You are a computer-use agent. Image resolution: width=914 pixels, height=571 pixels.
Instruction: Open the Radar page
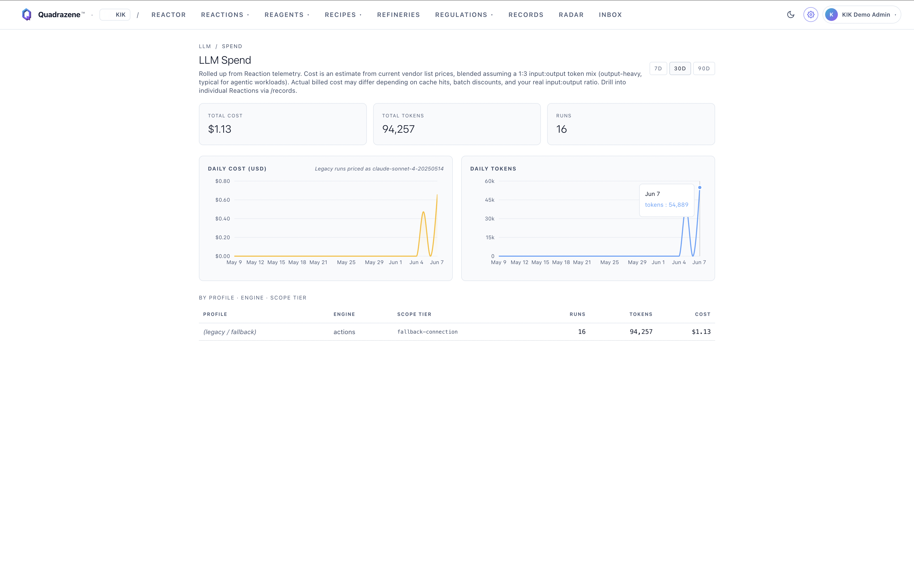[x=571, y=15]
